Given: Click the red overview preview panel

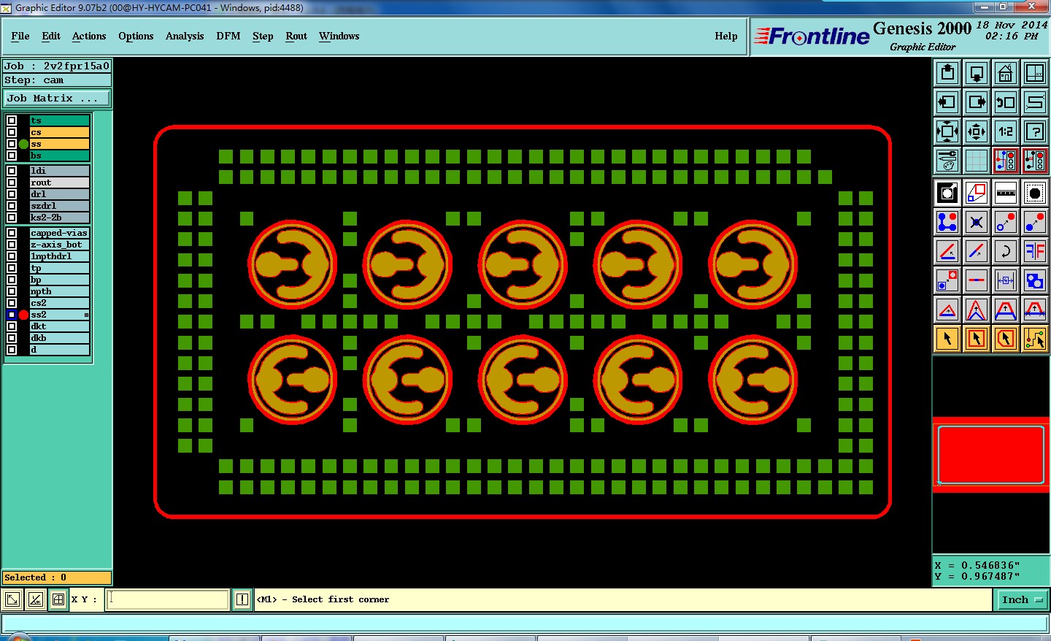Looking at the screenshot, I should 990,455.
